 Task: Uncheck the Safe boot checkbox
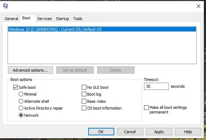pyautogui.click(x=15, y=87)
